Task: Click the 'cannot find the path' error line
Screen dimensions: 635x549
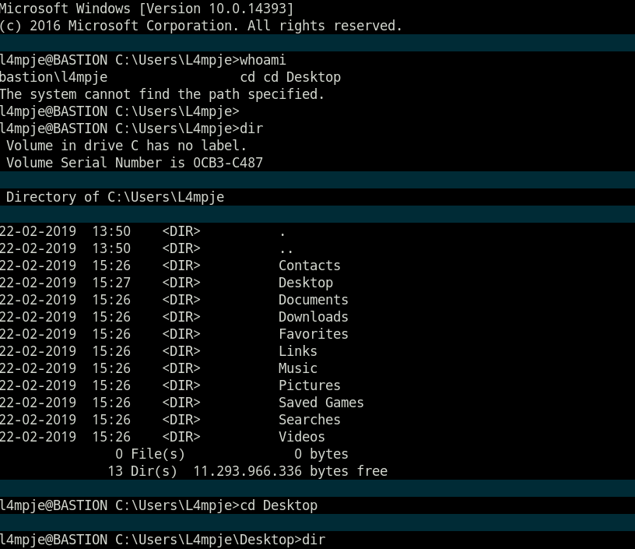Action: coord(162,94)
